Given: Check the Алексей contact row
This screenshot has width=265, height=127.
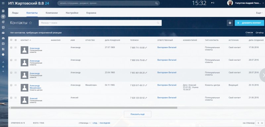Looking at the screenshot, I should tap(11, 97).
